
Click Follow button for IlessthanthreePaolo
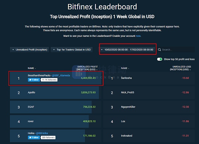pyautogui.click(x=34, y=80)
